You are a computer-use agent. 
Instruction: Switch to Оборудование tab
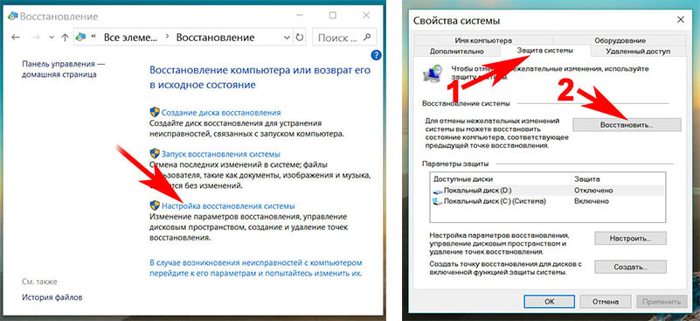point(620,40)
